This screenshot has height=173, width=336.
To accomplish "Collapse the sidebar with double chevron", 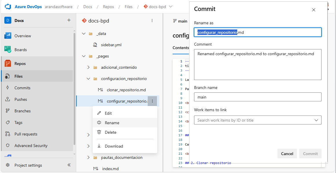I will (x=69, y=165).
